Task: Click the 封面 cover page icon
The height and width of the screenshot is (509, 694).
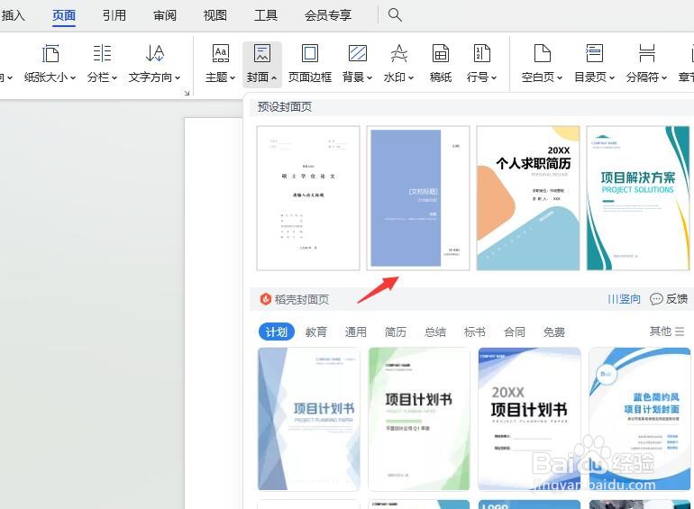Action: pos(262,53)
